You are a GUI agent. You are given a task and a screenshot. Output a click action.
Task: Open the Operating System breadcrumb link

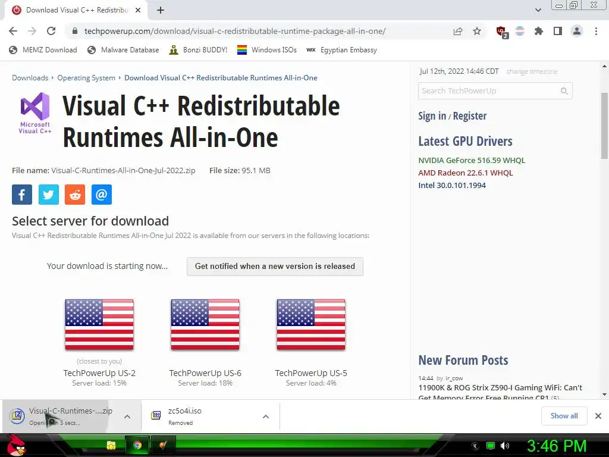click(x=86, y=78)
